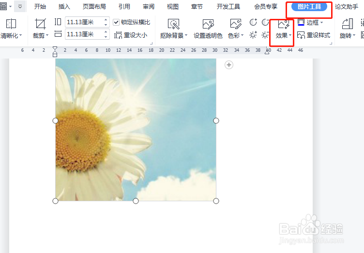Screen dimensions: 364x253
Task: Click the right middle resize handle
Action: tap(216, 120)
